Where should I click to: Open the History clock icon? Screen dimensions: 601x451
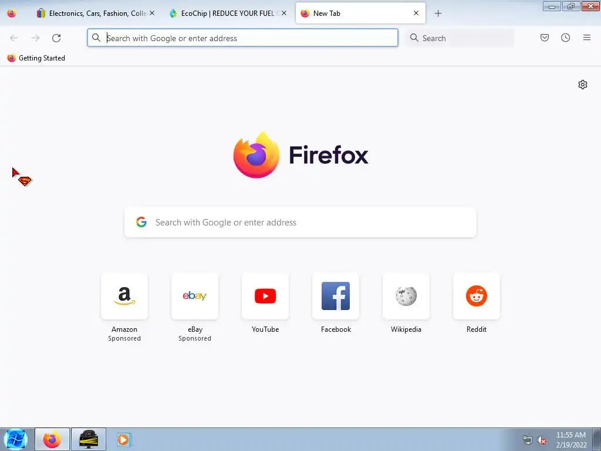(x=565, y=38)
